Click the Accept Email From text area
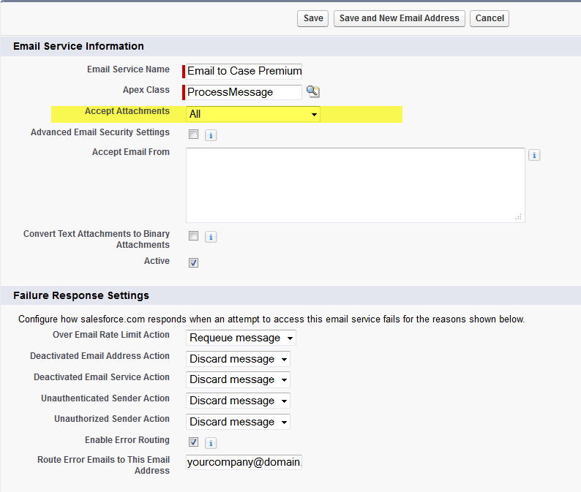The image size is (581, 492). [356, 185]
